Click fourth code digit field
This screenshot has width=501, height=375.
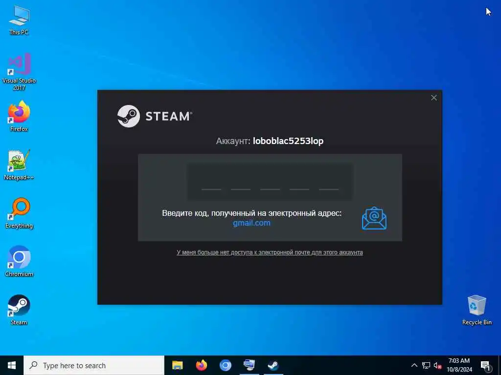click(299, 183)
